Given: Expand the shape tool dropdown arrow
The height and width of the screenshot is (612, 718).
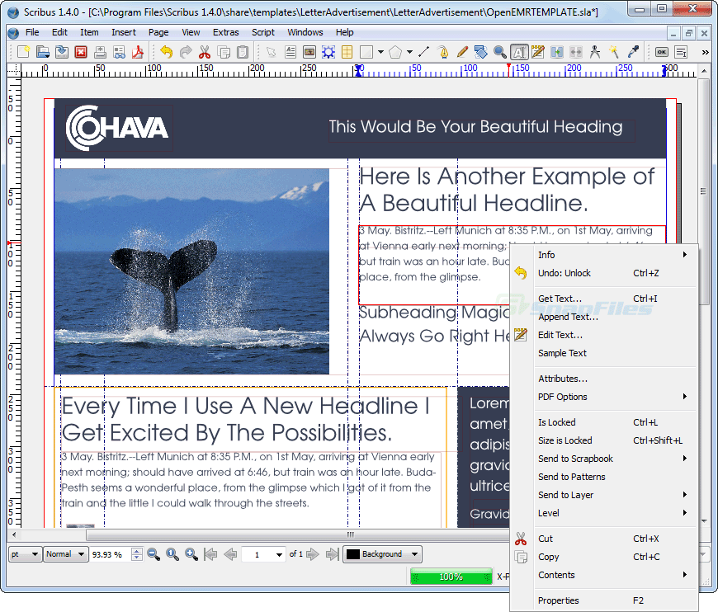Looking at the screenshot, I should click(x=380, y=51).
